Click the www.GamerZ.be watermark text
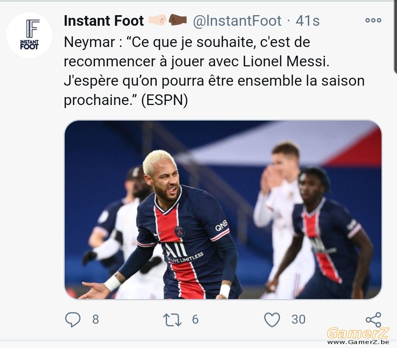The width and height of the screenshot is (397, 348). click(x=358, y=342)
